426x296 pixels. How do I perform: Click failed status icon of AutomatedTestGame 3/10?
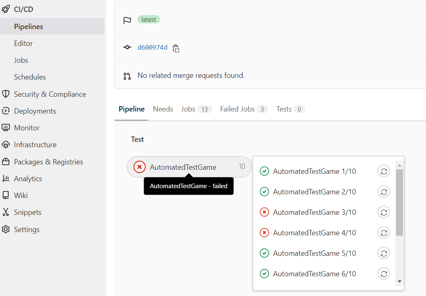click(x=265, y=212)
